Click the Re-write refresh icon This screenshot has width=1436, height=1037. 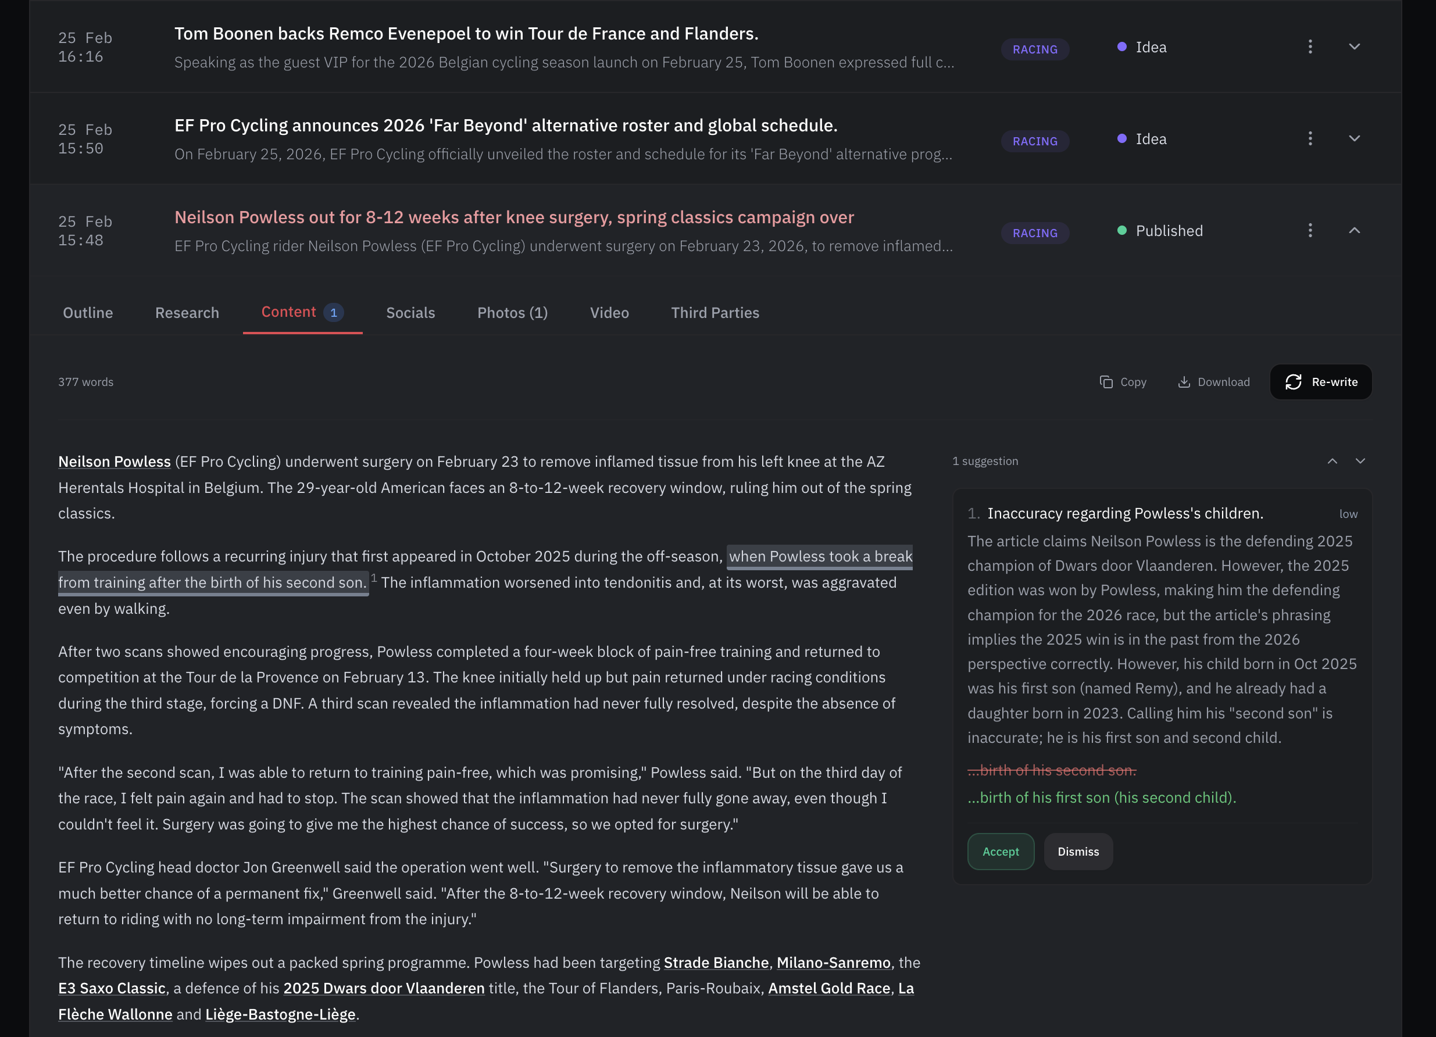coord(1293,382)
